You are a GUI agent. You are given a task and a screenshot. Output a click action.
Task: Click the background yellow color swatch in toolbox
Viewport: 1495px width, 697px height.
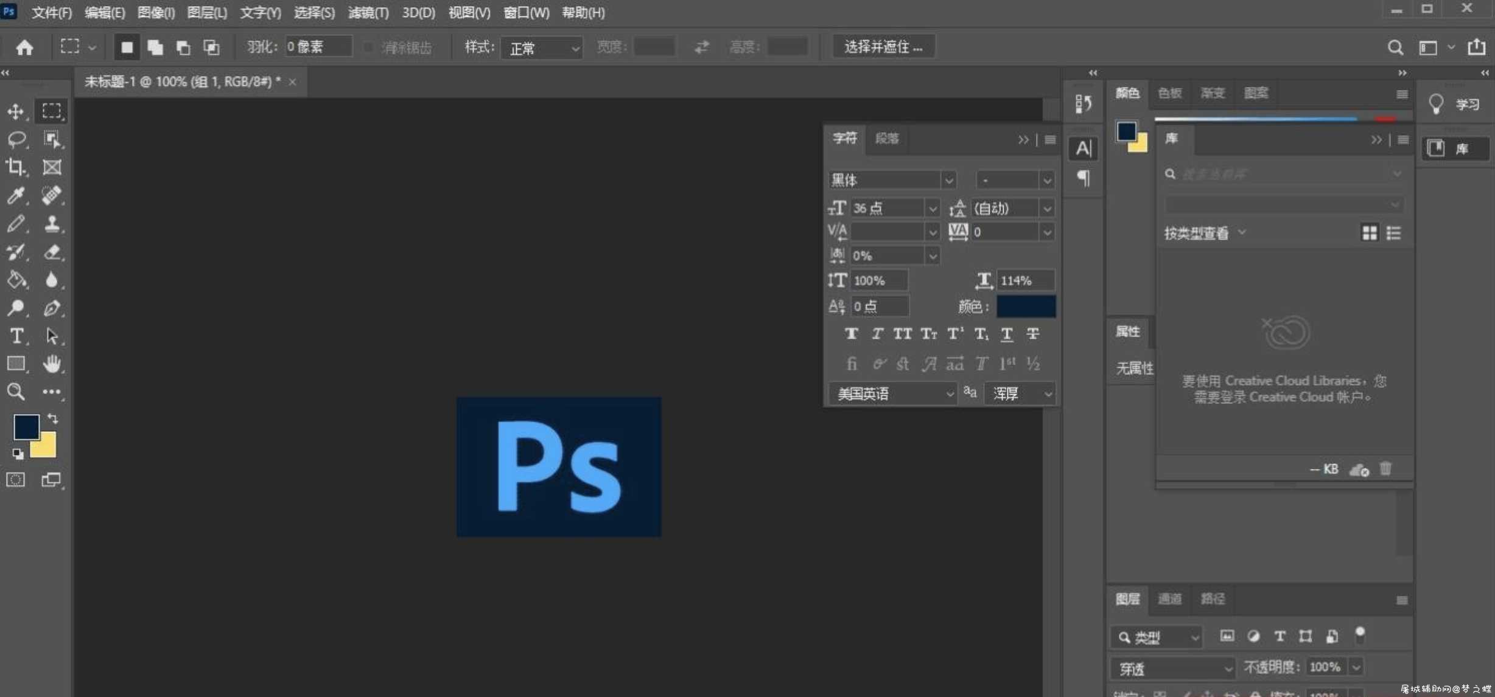pyautogui.click(x=47, y=449)
